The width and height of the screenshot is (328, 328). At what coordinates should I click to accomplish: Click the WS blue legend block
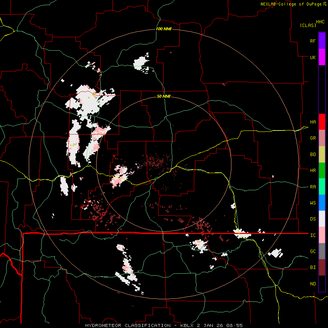(x=322, y=203)
